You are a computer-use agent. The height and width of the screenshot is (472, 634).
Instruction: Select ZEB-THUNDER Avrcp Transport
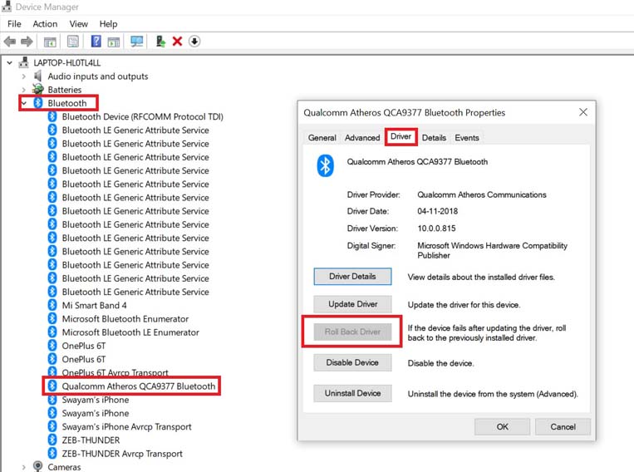click(122, 454)
